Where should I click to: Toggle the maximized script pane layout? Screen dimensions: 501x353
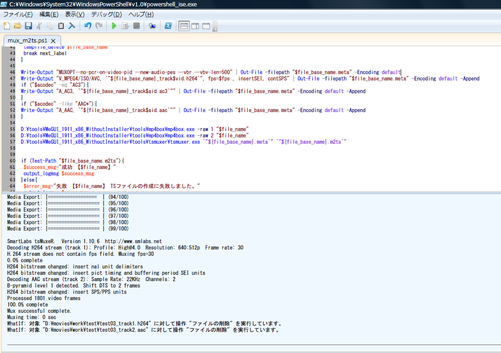click(206, 26)
